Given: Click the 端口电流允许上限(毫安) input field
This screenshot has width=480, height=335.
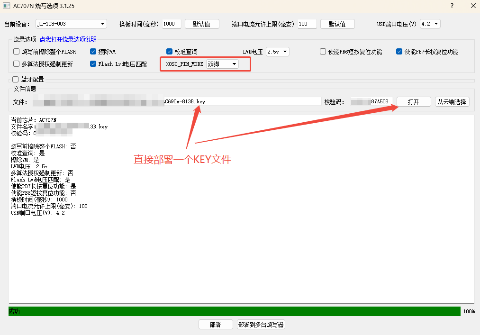Looking at the screenshot, I should click(307, 24).
